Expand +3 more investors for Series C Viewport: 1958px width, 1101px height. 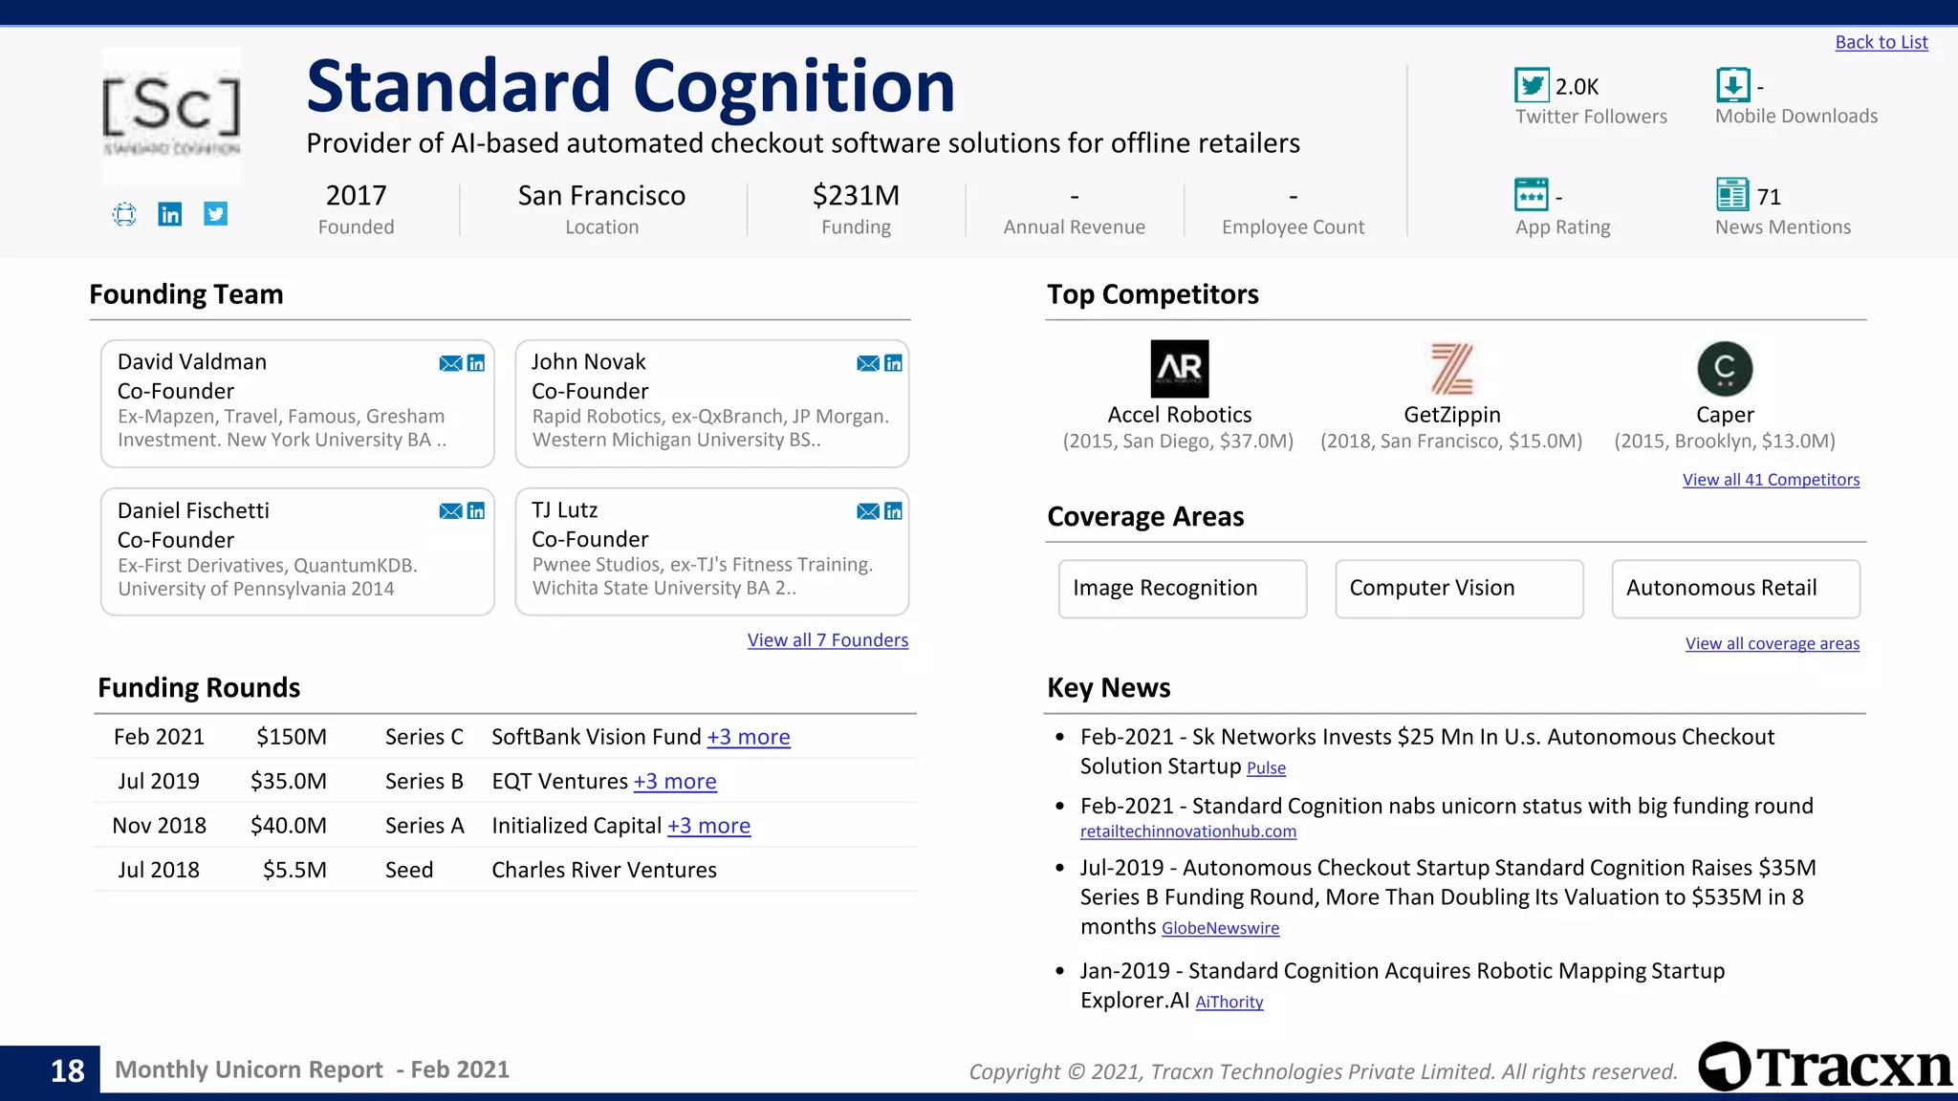(x=749, y=737)
